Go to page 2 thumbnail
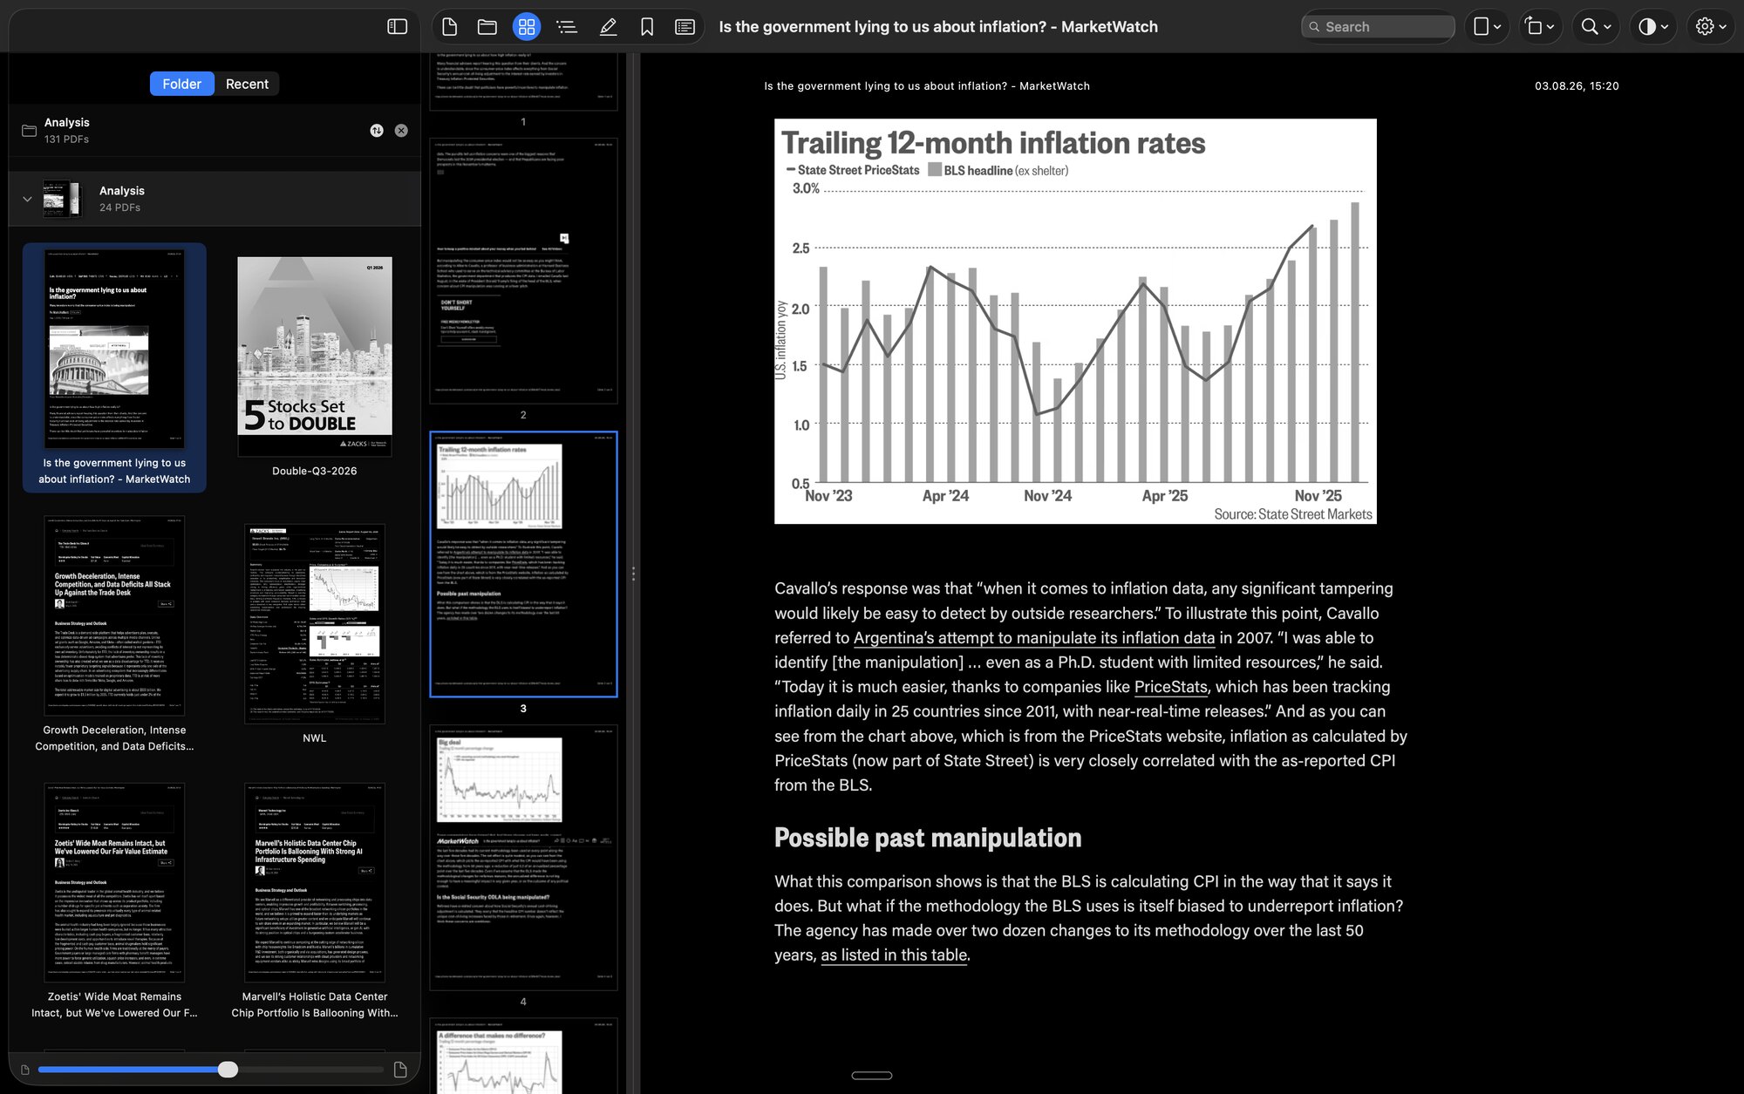Screen dimensions: 1744x1094 pos(523,271)
